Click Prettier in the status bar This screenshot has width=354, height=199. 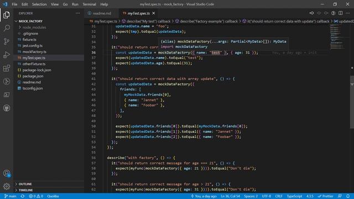click(x=325, y=196)
